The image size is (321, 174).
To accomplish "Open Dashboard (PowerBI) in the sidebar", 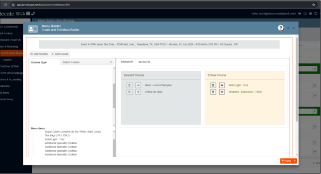I will [10, 40].
